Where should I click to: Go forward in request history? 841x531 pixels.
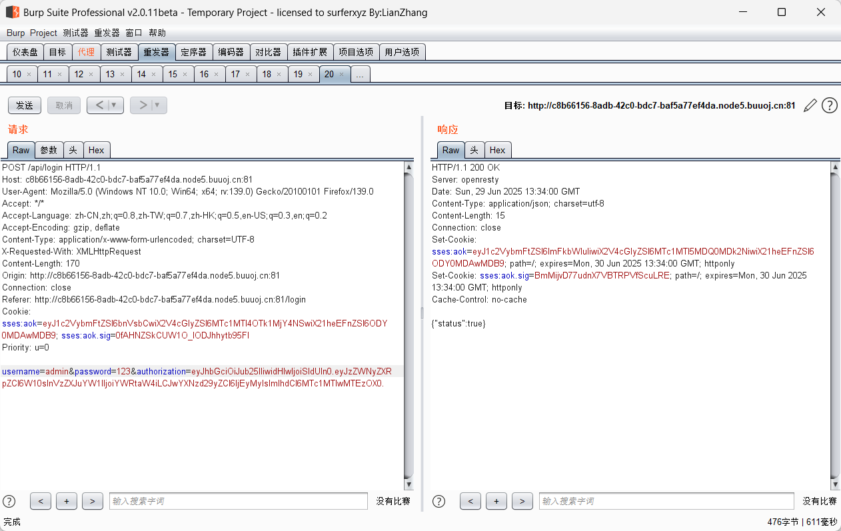pos(142,105)
